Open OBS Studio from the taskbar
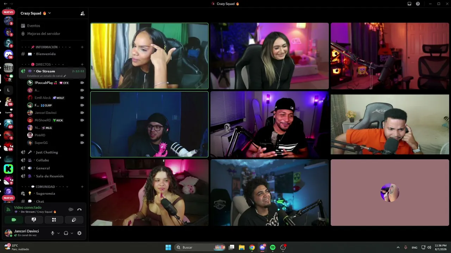Viewport: 451px width, 253px height. tap(283, 247)
